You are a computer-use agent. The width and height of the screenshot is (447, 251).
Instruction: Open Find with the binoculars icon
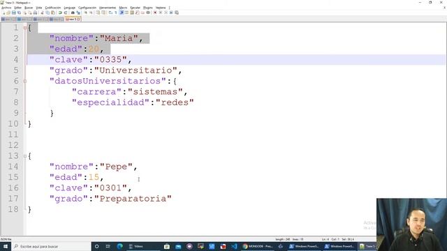coord(73,13)
